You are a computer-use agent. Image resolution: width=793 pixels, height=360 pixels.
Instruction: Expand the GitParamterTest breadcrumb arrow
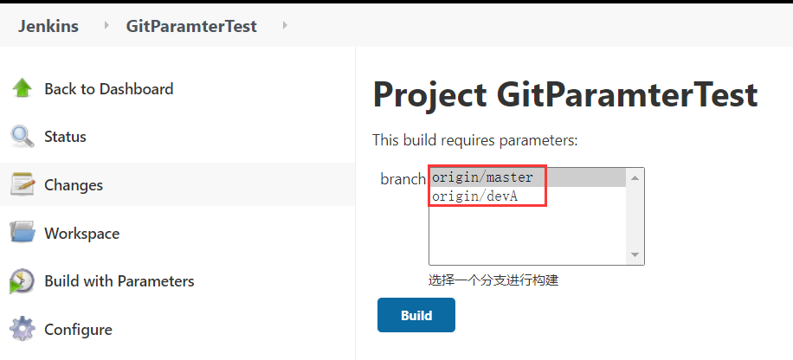click(x=284, y=26)
